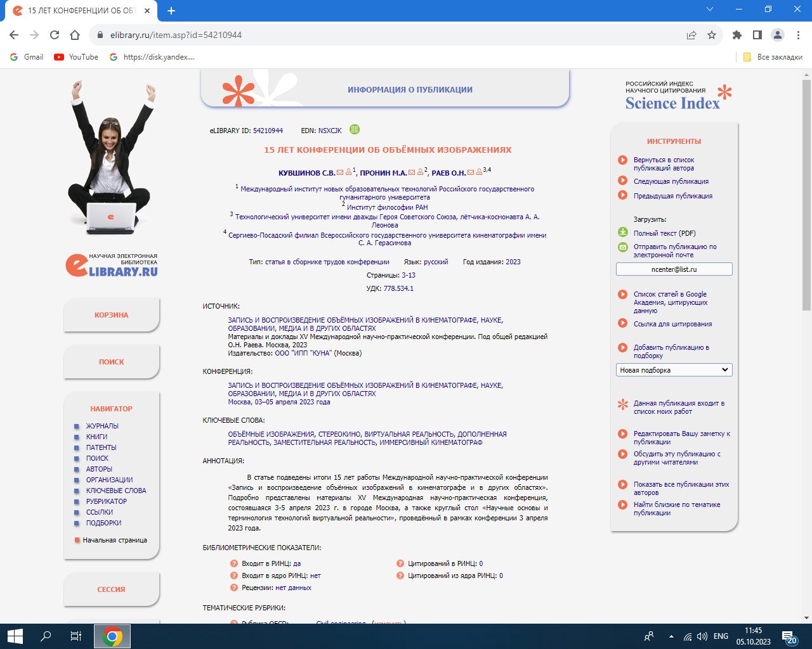
Task: Reload the page with refresh icon
Action: 55,35
